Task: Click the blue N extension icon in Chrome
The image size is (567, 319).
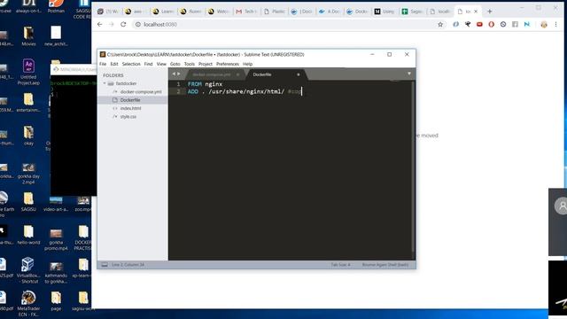Action: click(527, 24)
